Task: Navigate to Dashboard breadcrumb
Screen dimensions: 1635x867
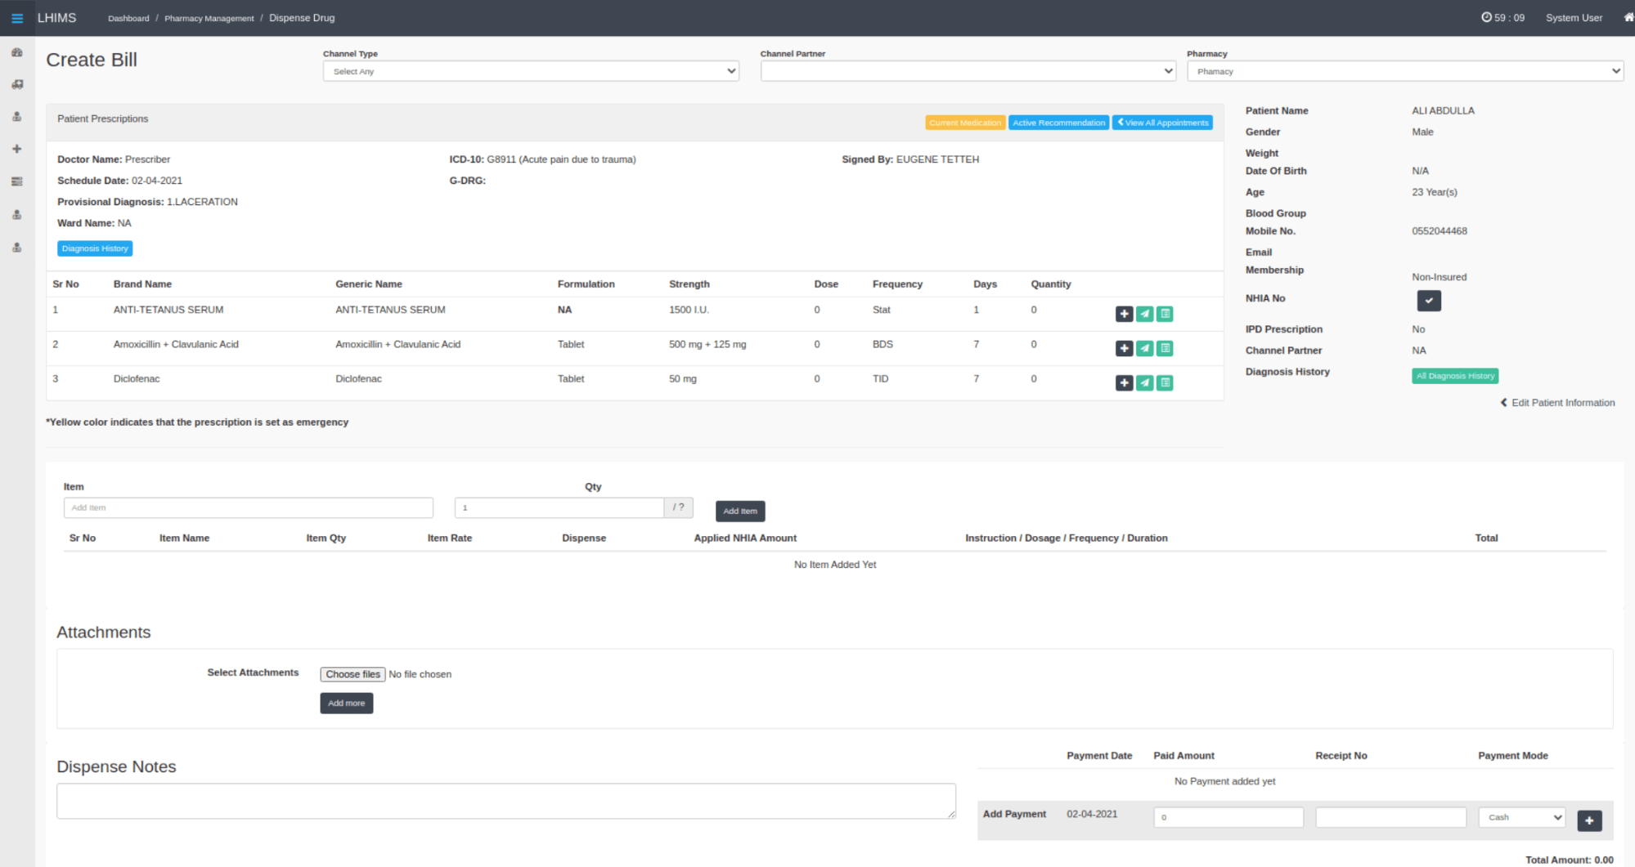Action: (x=128, y=18)
